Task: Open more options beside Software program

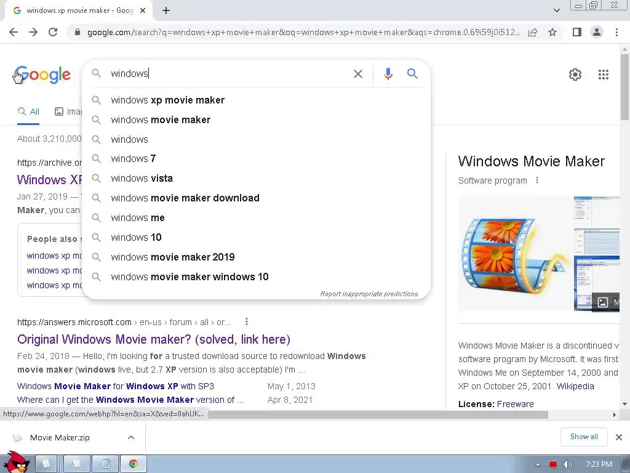Action: pos(537,180)
